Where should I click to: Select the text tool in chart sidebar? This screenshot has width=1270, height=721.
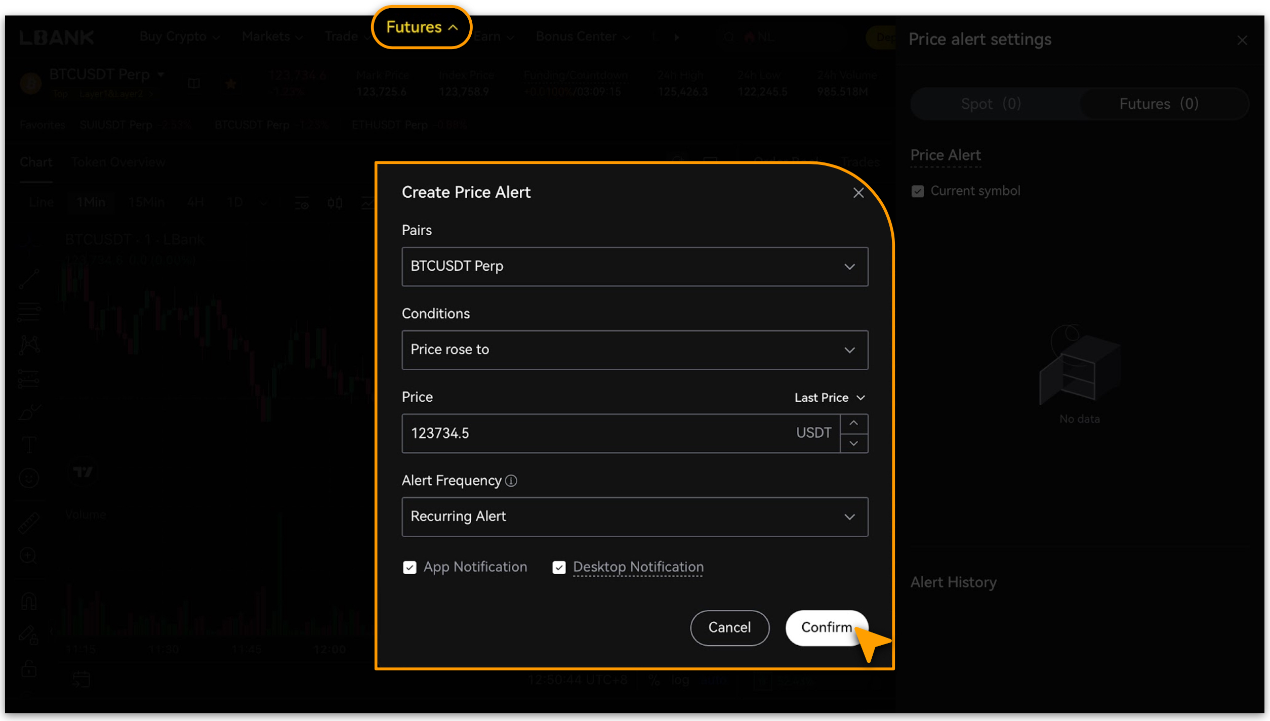tap(29, 445)
